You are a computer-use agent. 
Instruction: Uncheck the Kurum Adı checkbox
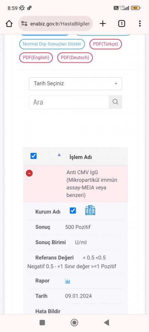coord(73,210)
